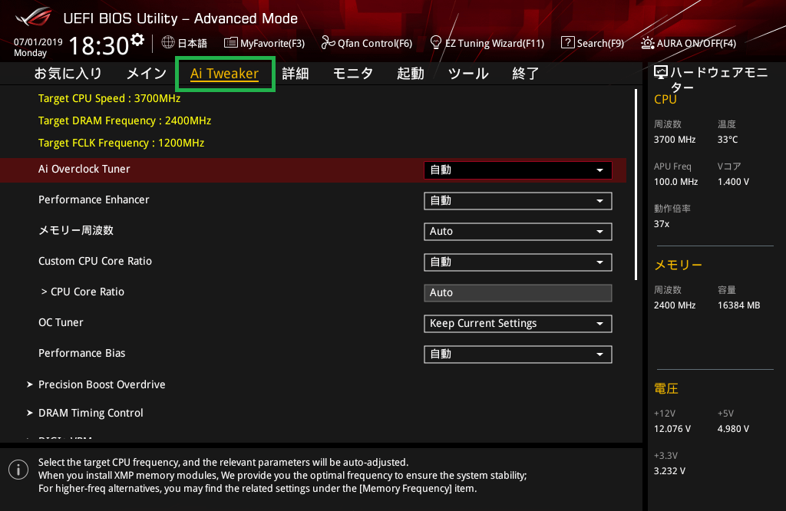
Task: Open the clock settings gear icon
Action: [x=137, y=39]
